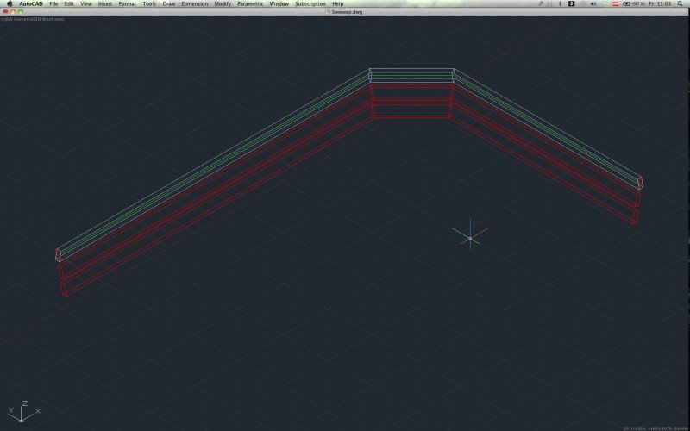Click the Wi-Fi status icon
The width and height of the screenshot is (690, 431).
(605, 3)
